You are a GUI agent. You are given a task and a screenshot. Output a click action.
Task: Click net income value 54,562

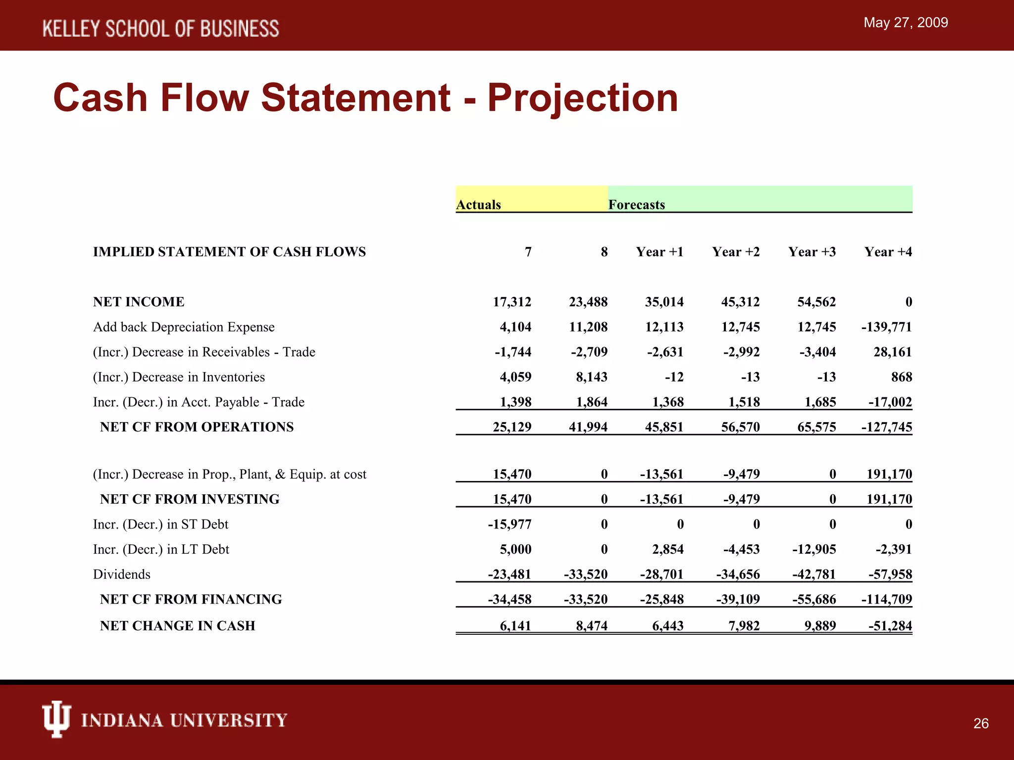point(817,302)
